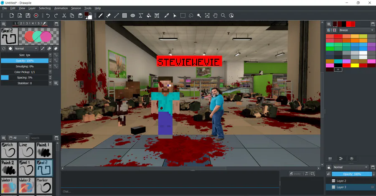Open the brush preset folder All dropdown
The width and height of the screenshot is (376, 196).
18,138
